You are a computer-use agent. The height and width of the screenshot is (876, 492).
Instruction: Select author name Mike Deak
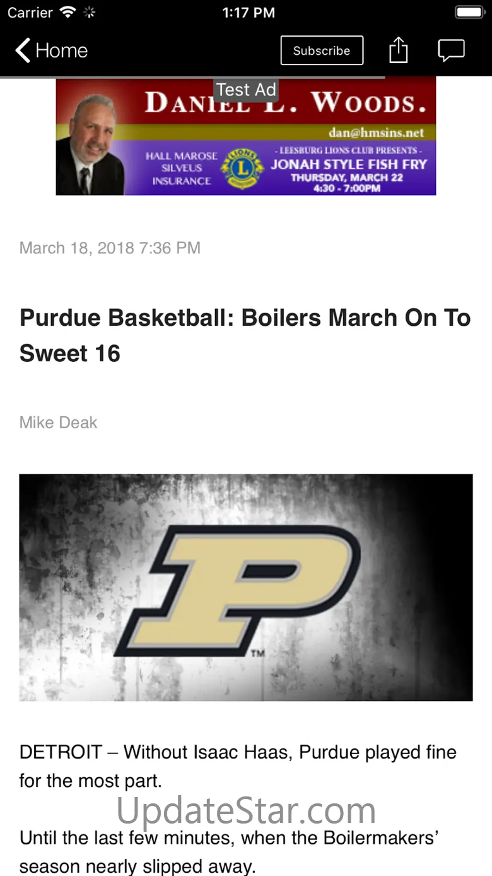59,422
